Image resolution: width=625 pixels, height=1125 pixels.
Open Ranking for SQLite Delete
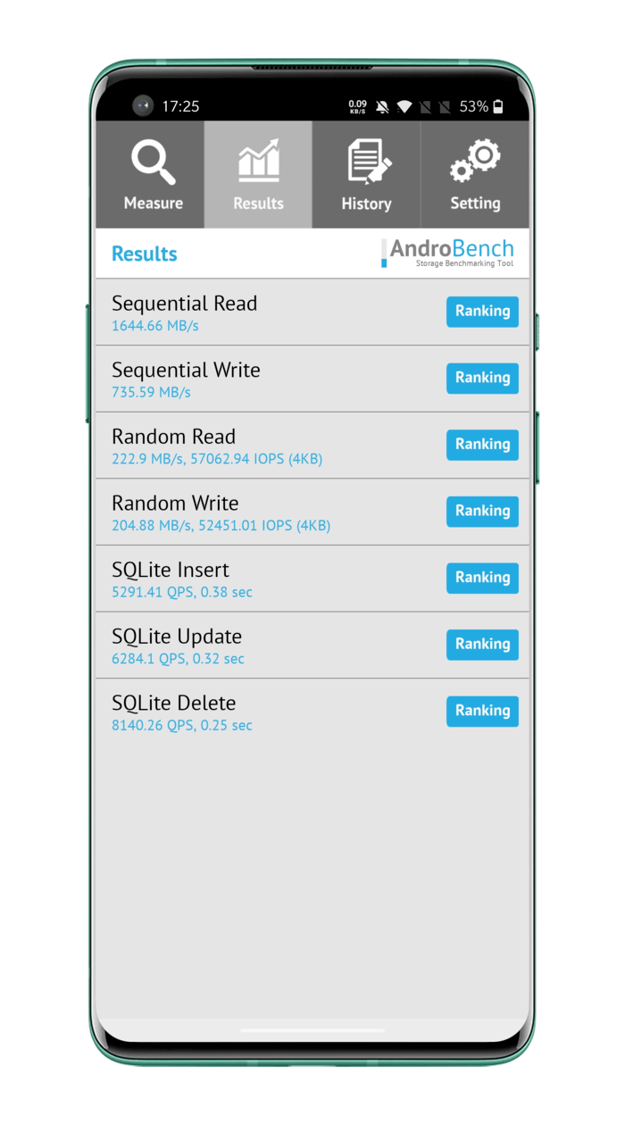pos(482,711)
